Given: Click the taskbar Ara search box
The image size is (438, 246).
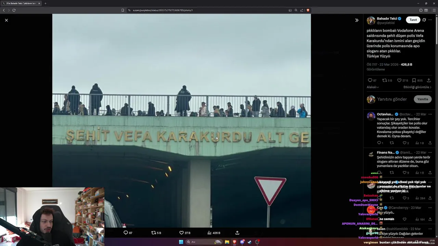Looking at the screenshot, I should point(204,242).
